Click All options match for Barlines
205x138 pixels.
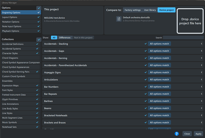[159, 101]
